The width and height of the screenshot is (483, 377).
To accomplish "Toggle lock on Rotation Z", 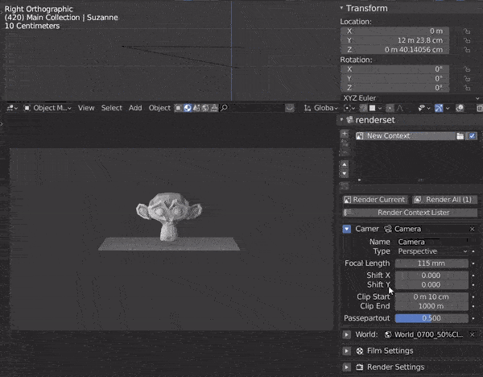I will point(467,88).
